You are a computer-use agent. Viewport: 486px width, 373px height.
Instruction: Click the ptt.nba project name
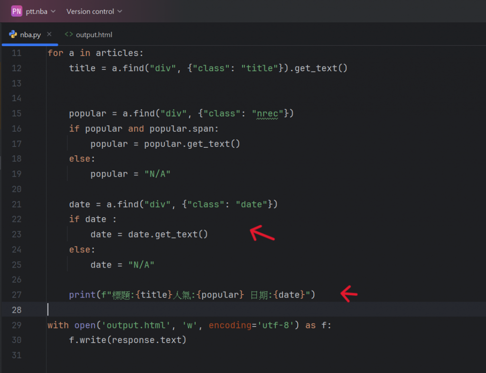(37, 11)
